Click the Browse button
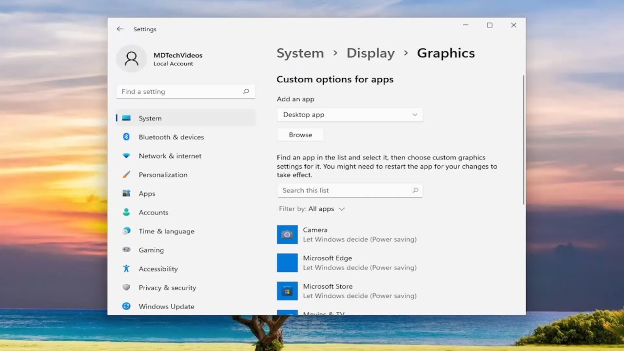Screen dimensions: 624x351 300,135
